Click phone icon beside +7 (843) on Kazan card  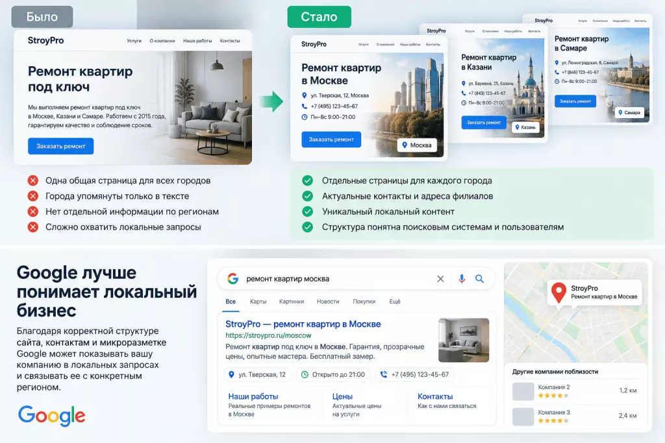pyautogui.click(x=464, y=93)
